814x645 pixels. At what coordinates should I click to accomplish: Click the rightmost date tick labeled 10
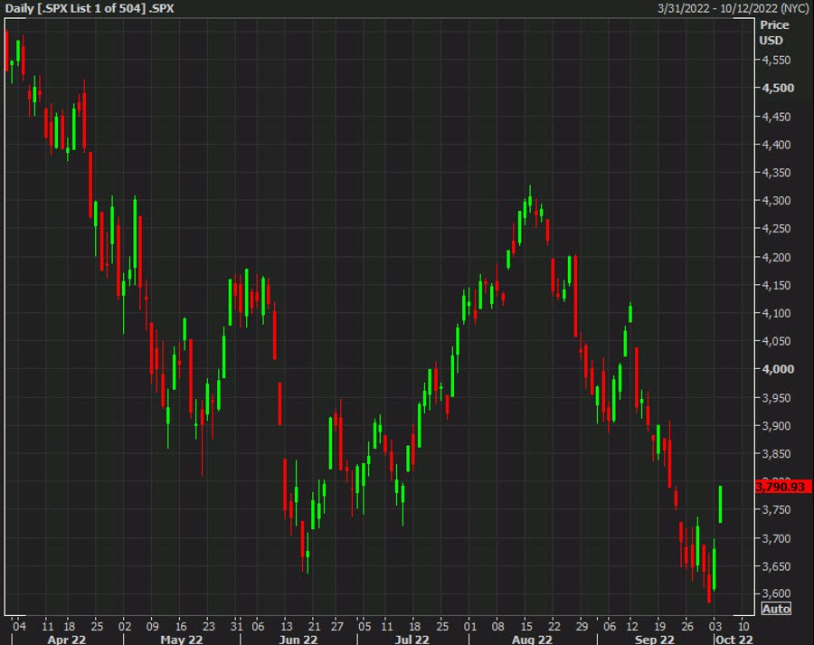(x=743, y=625)
